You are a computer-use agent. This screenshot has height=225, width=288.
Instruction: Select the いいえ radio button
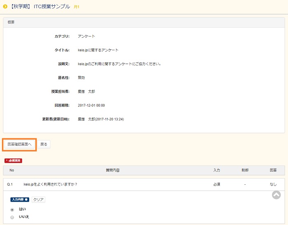click(x=12, y=217)
